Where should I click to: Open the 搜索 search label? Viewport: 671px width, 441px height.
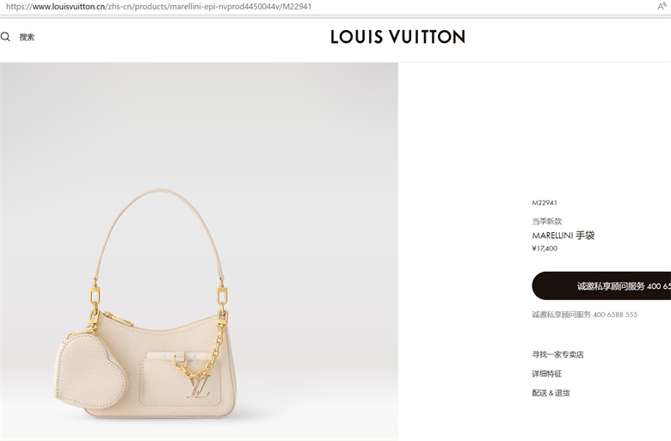pyautogui.click(x=27, y=37)
